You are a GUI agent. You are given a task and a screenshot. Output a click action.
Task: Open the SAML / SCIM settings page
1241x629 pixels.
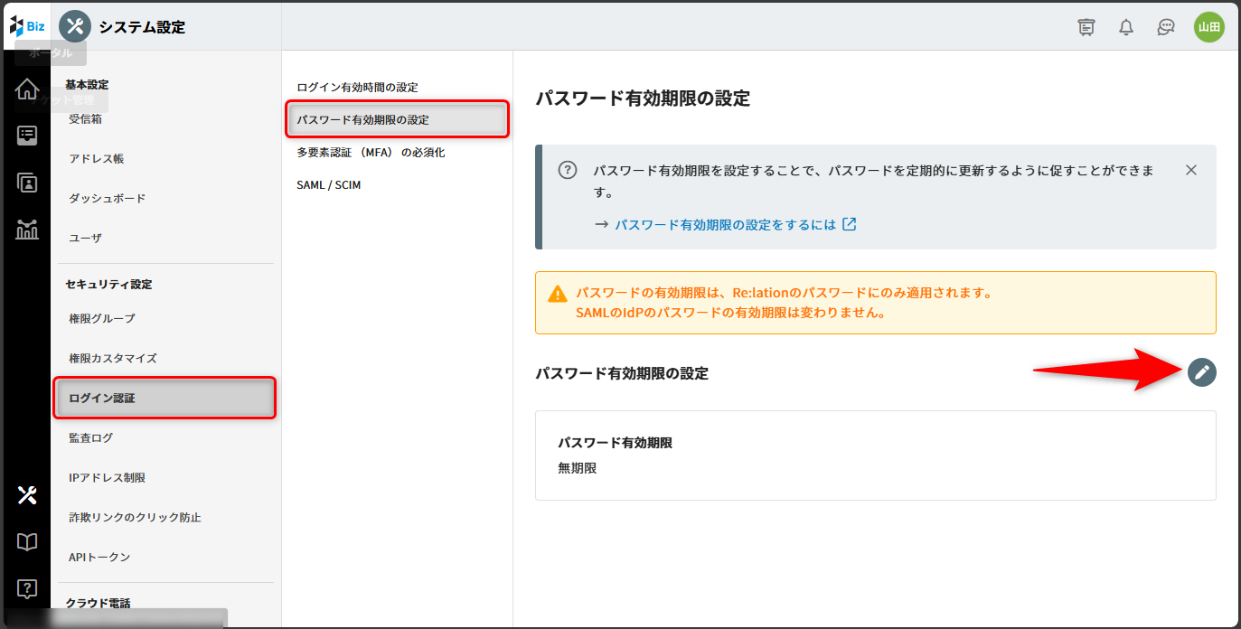pos(328,185)
